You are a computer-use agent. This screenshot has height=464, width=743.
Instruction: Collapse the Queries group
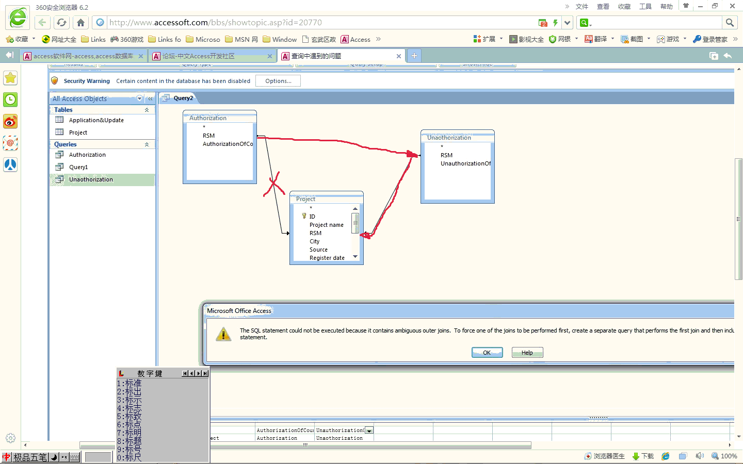tap(147, 144)
